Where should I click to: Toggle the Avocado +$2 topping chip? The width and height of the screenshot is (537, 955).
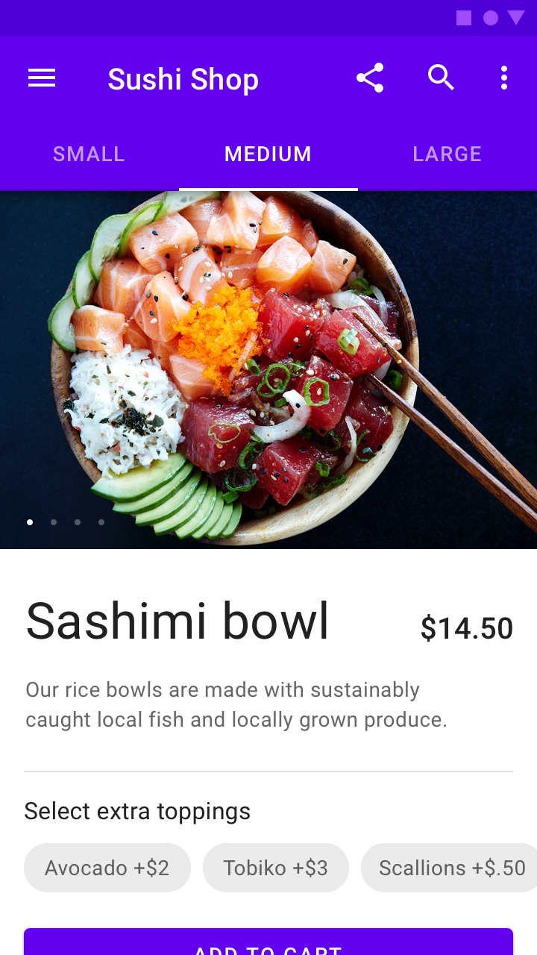107,868
